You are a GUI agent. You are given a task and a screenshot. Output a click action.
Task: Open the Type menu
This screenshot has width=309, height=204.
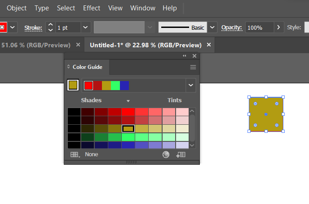point(42,8)
